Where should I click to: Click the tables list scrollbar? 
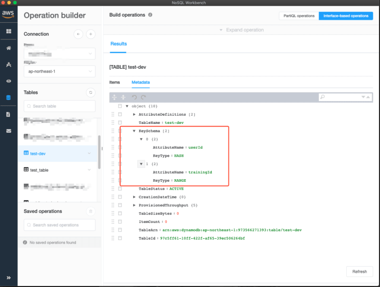(99, 152)
